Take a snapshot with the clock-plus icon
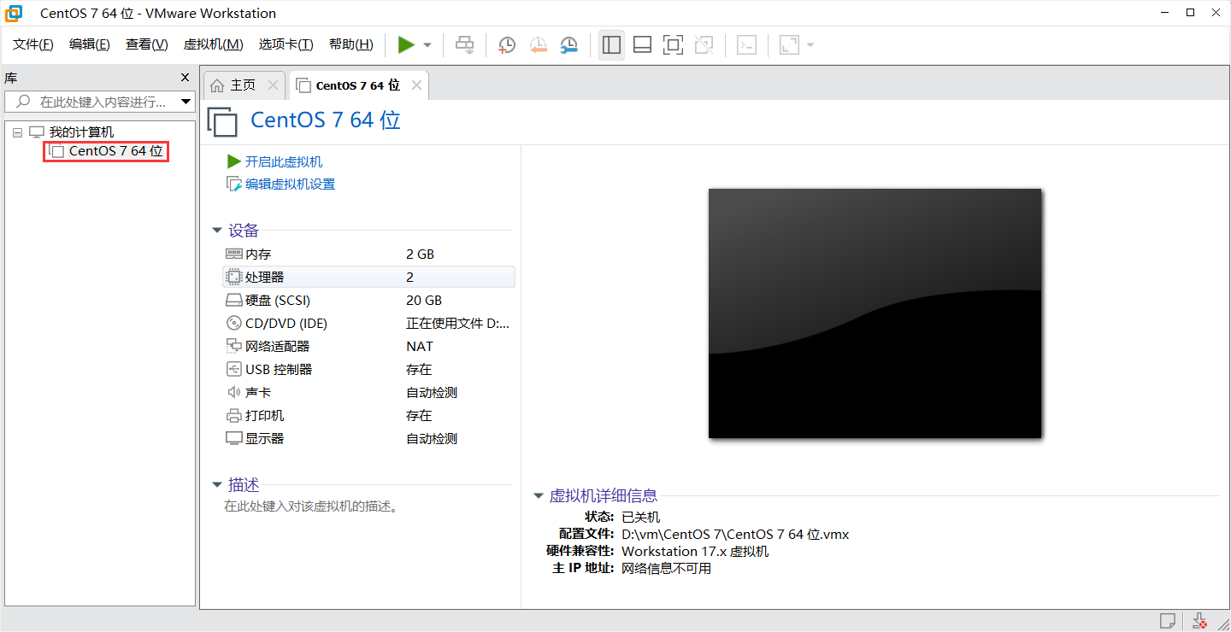Image resolution: width=1231 pixels, height=632 pixels. click(x=507, y=45)
